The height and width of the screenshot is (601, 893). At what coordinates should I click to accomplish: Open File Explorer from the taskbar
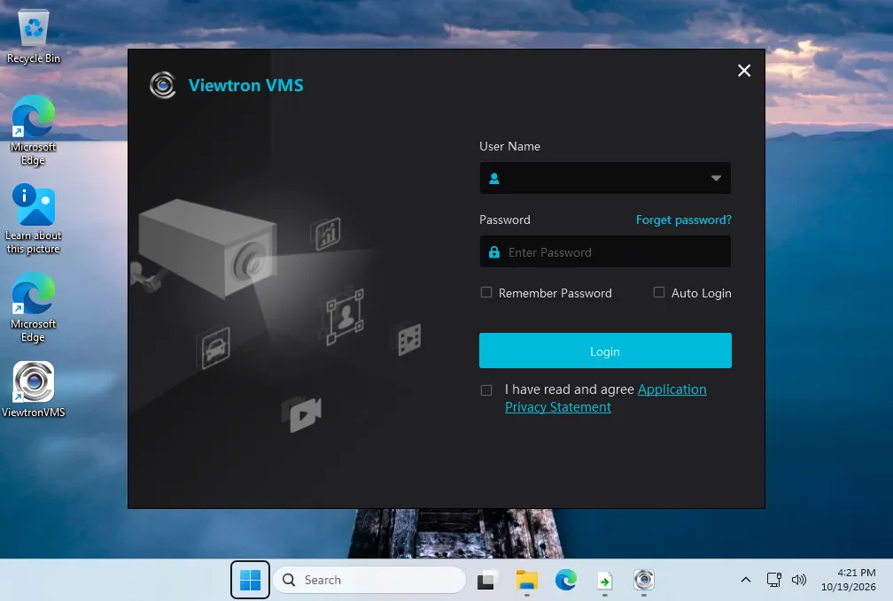click(526, 580)
